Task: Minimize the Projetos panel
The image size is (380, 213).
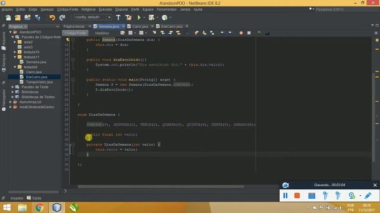Action: (x=58, y=26)
